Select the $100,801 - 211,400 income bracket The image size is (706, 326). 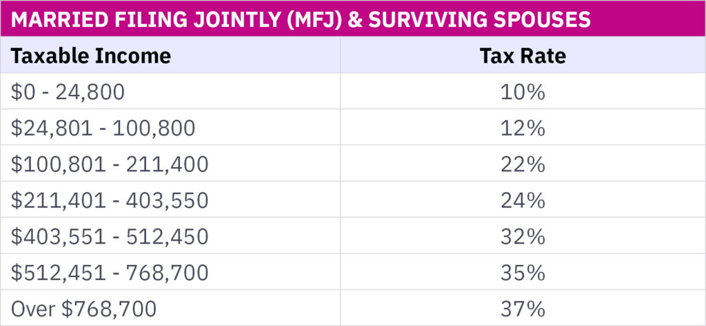(109, 164)
